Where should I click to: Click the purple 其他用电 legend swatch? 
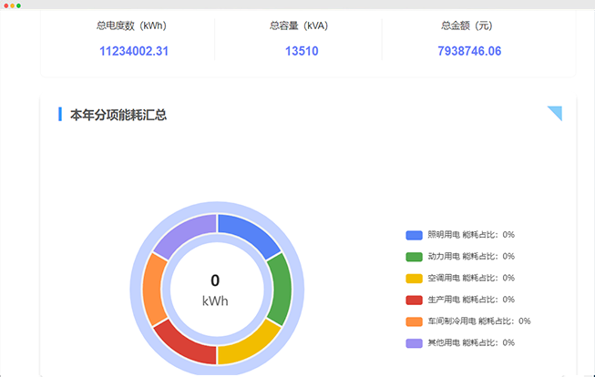pos(415,342)
